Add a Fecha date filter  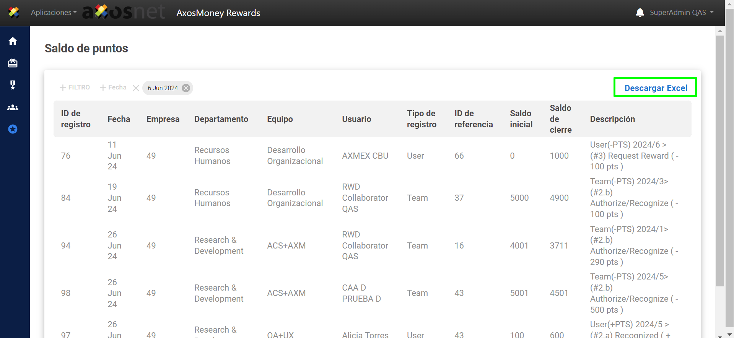click(113, 88)
